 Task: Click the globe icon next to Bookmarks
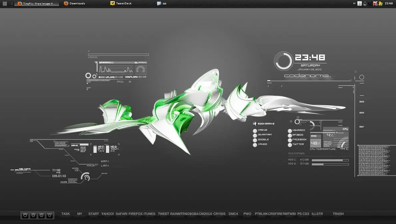tap(255, 124)
